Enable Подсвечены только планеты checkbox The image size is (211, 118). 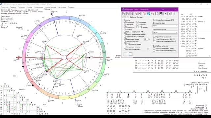[x=125, y=37]
